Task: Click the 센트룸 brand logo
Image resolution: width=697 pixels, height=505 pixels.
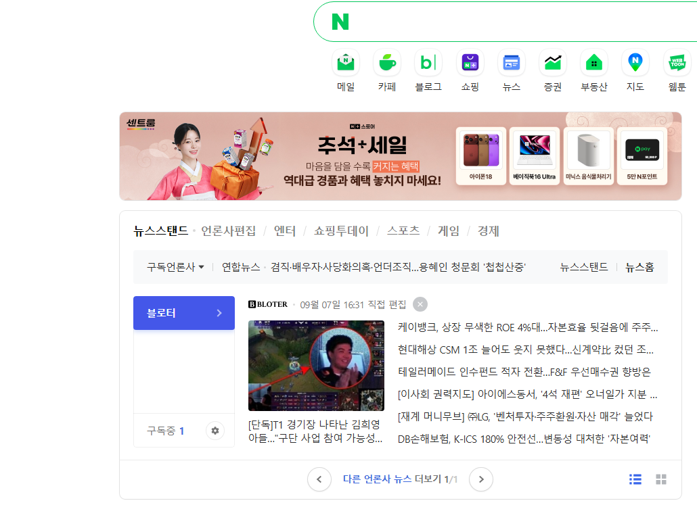Action: [x=141, y=123]
